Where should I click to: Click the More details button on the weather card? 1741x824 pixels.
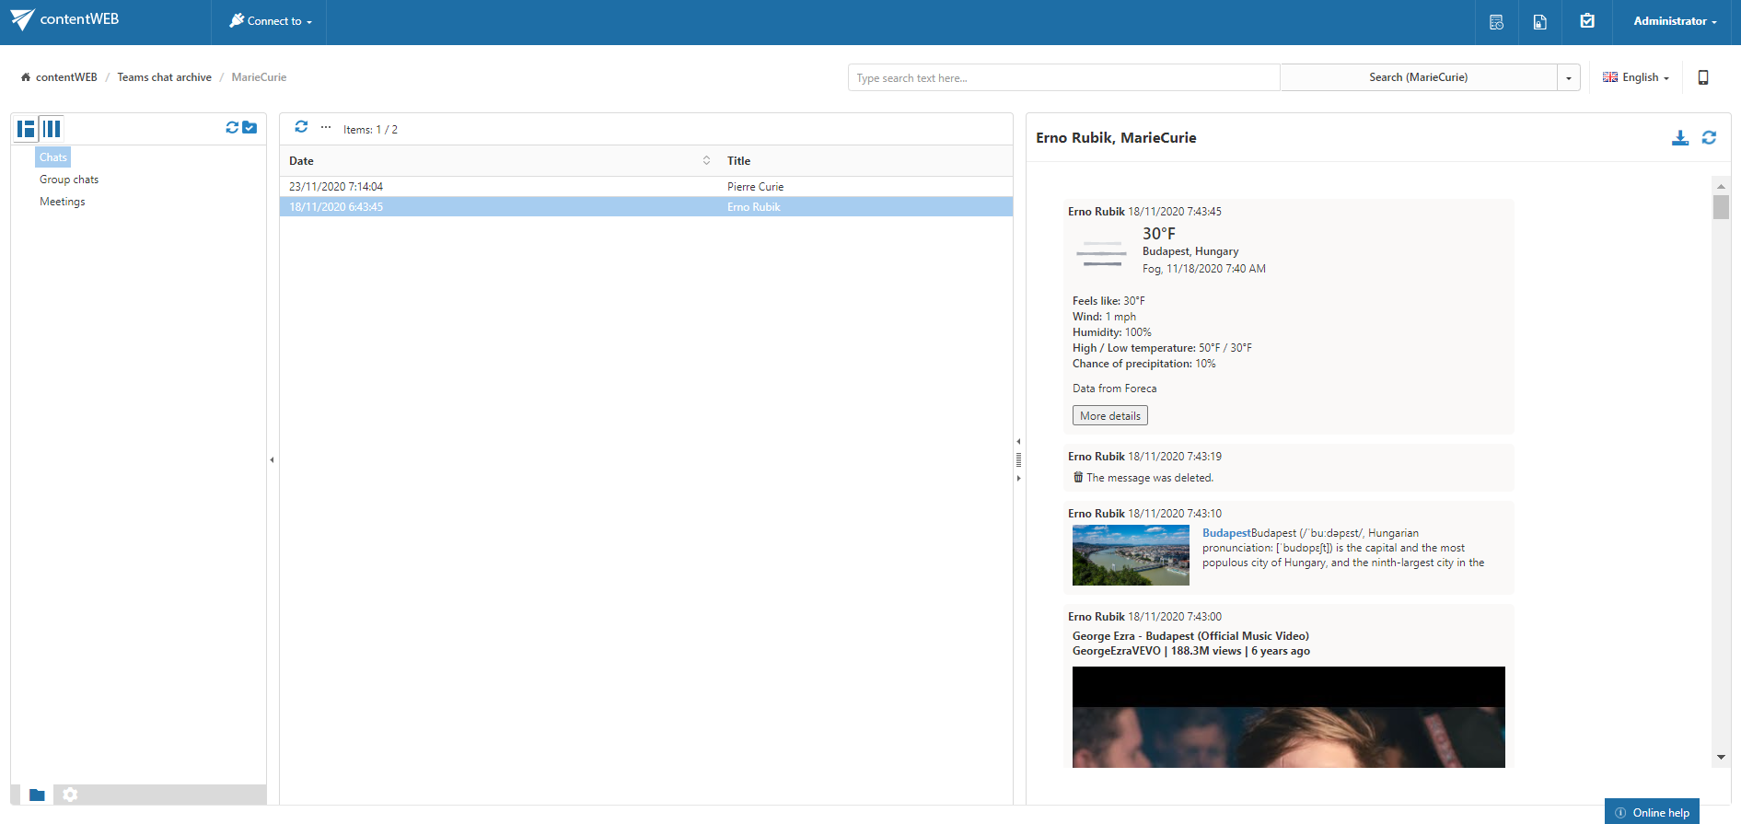(x=1109, y=416)
